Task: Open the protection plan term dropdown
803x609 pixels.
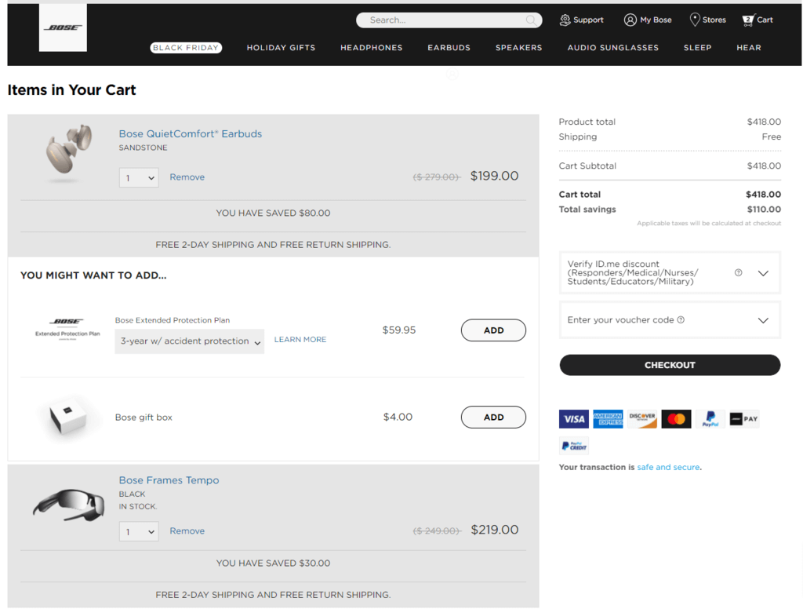Action: click(189, 341)
